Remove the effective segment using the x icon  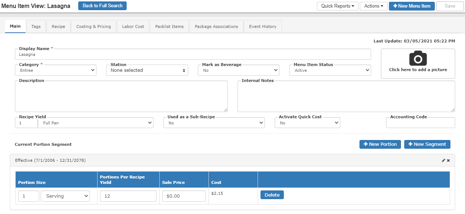[448, 160]
